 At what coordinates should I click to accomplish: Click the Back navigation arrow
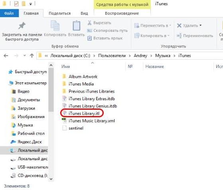pyautogui.click(x=6, y=56)
